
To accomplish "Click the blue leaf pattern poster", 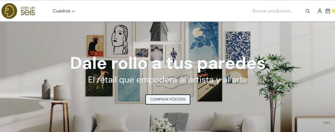I will click(x=238, y=47).
